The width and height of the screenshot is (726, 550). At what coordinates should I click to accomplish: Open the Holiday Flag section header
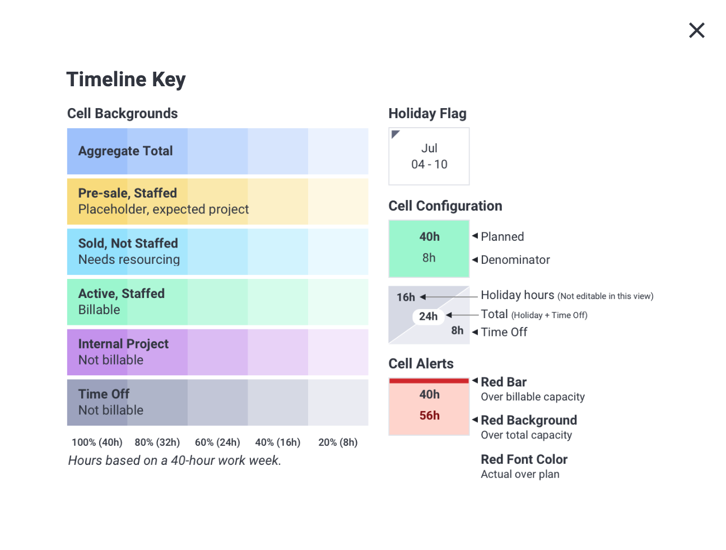pyautogui.click(x=427, y=113)
